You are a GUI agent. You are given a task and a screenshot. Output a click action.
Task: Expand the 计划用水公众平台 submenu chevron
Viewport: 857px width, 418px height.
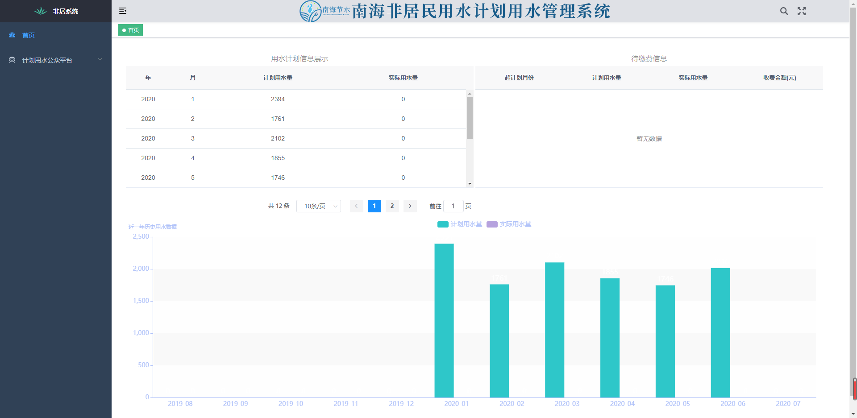(x=100, y=59)
